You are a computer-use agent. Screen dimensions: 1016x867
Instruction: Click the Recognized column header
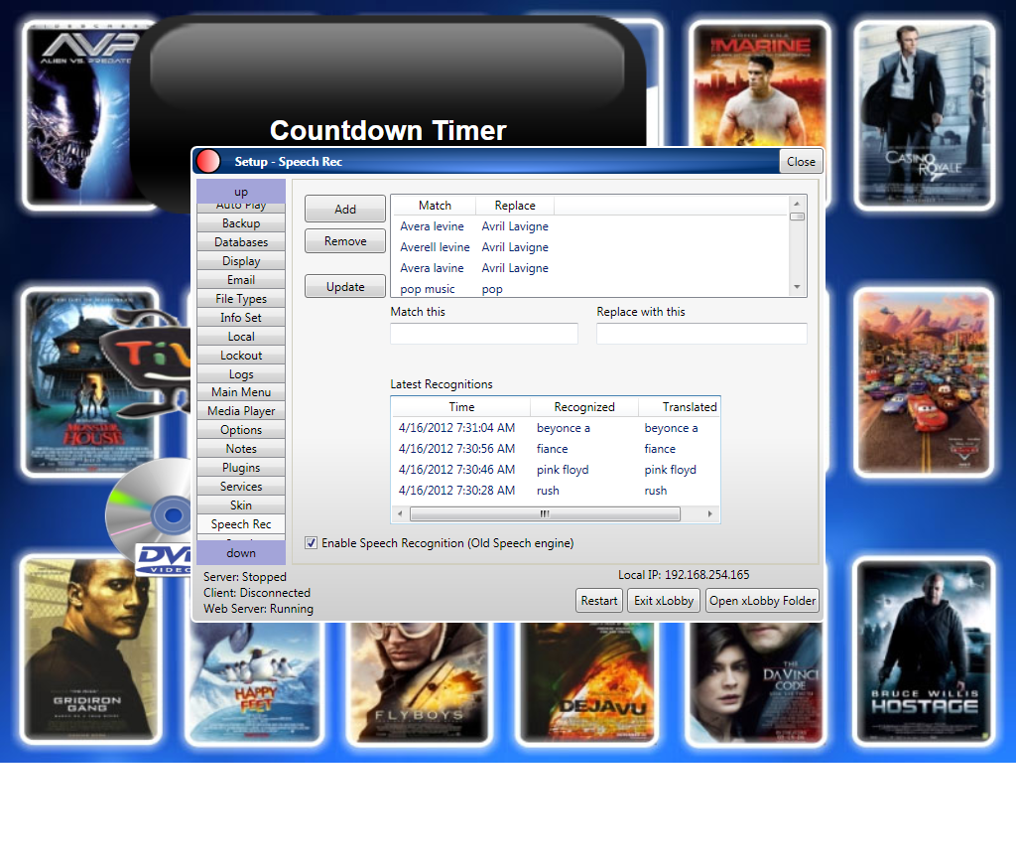pos(583,406)
